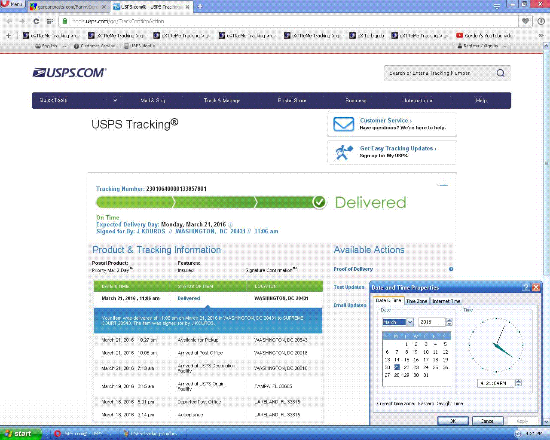Click the bookmark heart icon in address bar
Image resolution: width=550 pixels, height=440 pixels.
[x=526, y=21]
